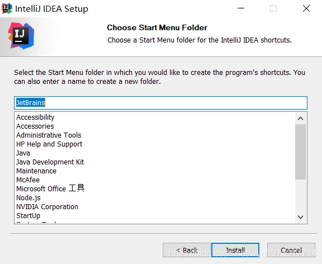This screenshot has width=322, height=264.
Task: Click the scrollbar up arrow in folder list
Action: point(300,119)
